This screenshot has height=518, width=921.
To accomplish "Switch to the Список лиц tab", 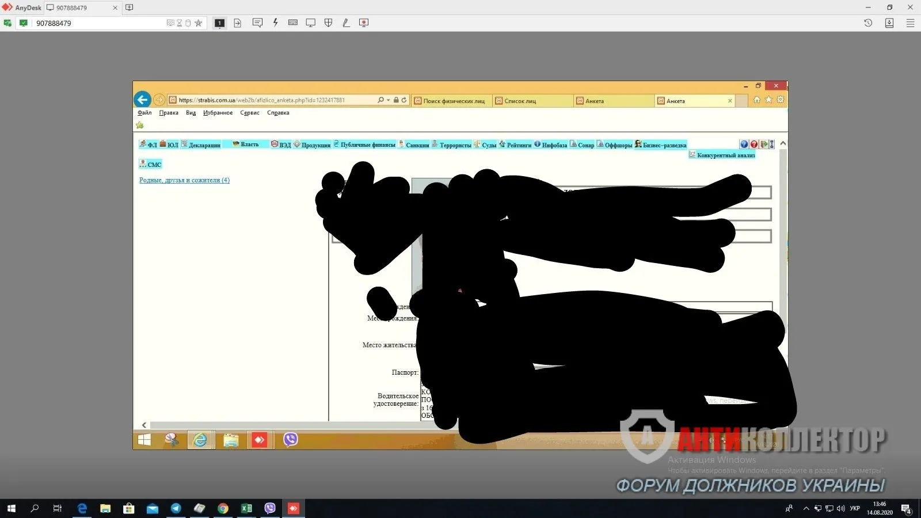I will (520, 101).
